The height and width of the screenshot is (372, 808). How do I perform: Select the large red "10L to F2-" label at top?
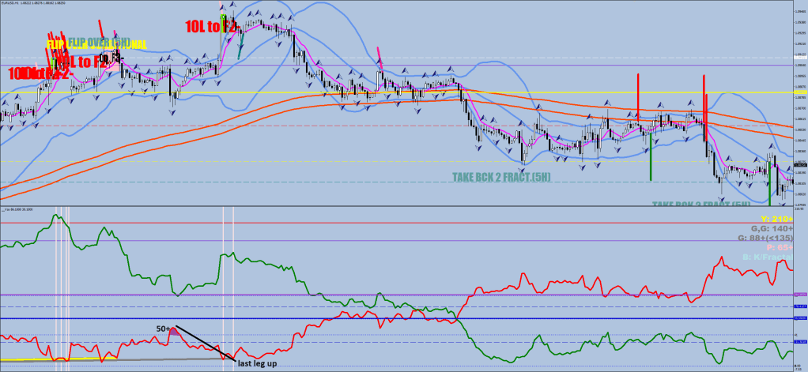coord(213,26)
